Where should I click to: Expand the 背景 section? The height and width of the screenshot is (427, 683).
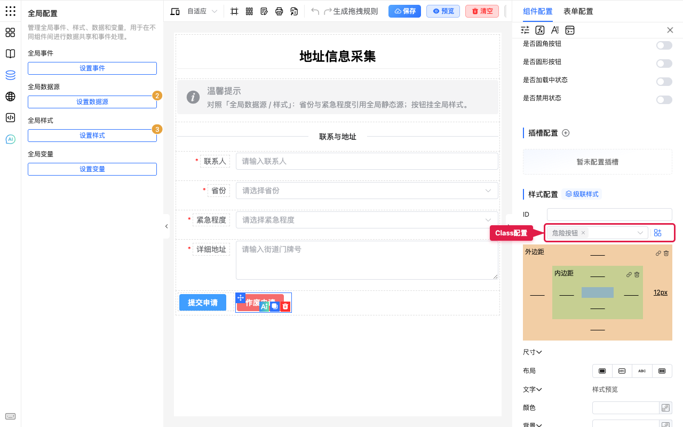click(533, 425)
